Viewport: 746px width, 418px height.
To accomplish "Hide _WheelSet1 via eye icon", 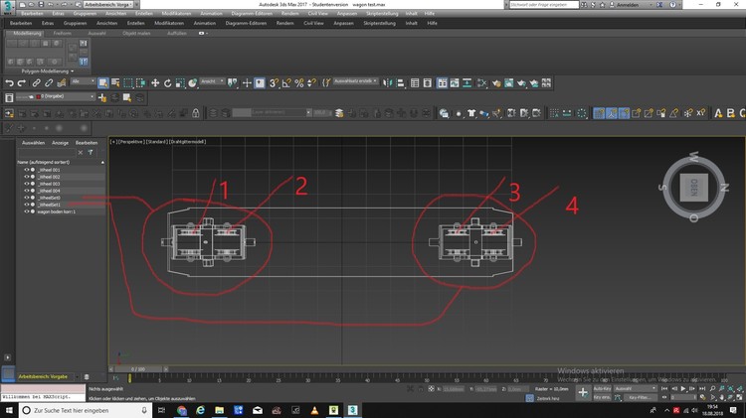I will click(x=27, y=205).
